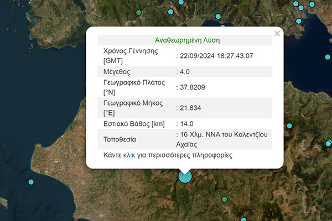This screenshot has width=332, height=221.
Task: Click the large teal epicenter marker below popup
Action: (185, 176)
